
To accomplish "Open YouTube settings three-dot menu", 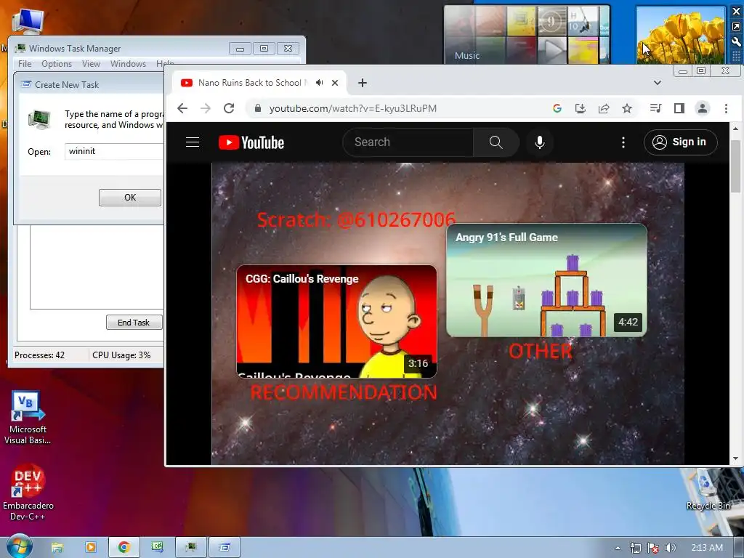I will click(x=623, y=142).
